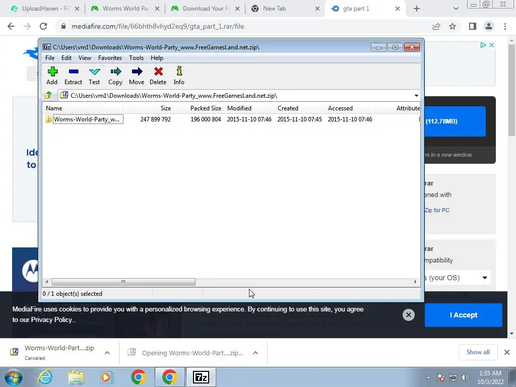Open the your OS dropdown on MediaFire
This screenshot has height=387, width=516.
click(458, 278)
